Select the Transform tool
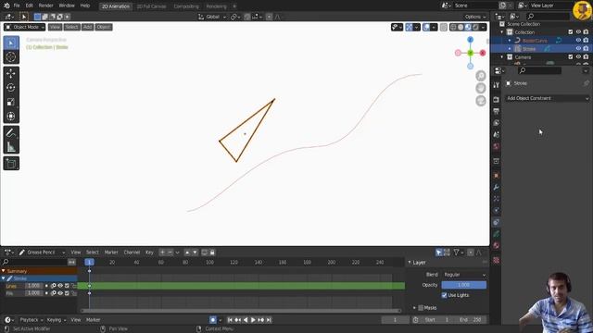The width and height of the screenshot is (593, 333). (11, 117)
